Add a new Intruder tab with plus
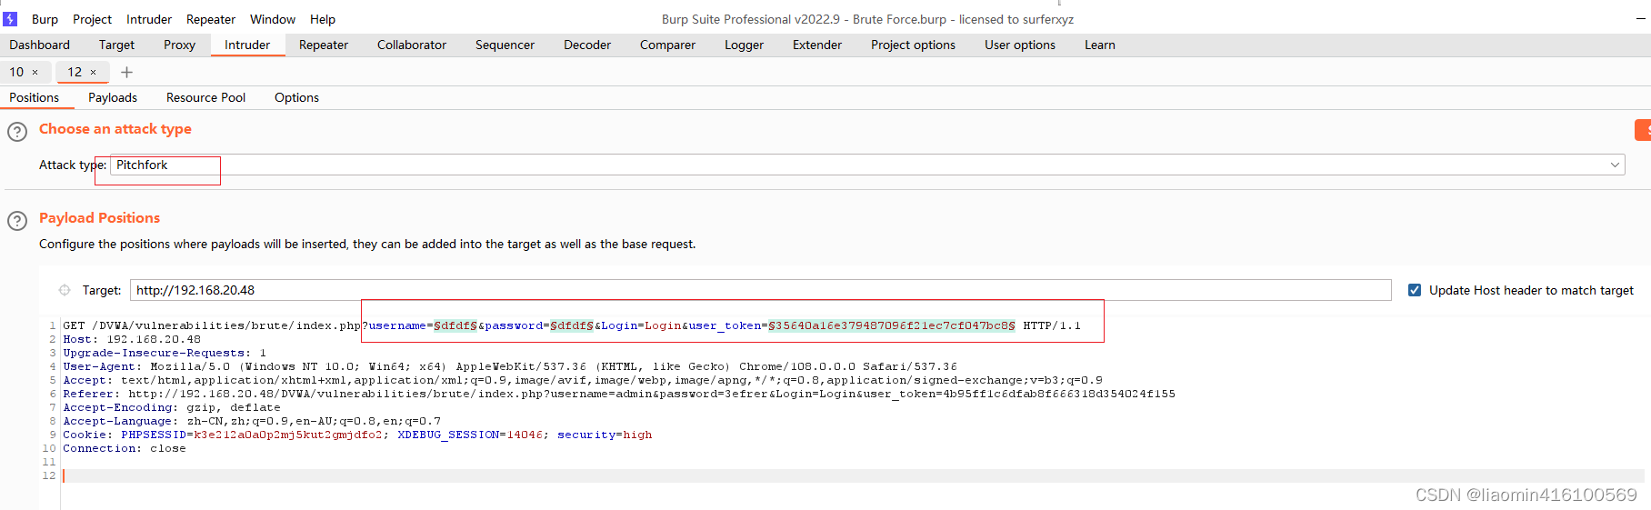The image size is (1651, 510). (x=126, y=72)
